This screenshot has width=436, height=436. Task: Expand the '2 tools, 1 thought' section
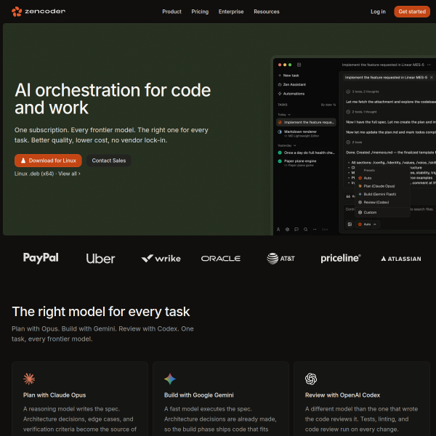click(361, 112)
